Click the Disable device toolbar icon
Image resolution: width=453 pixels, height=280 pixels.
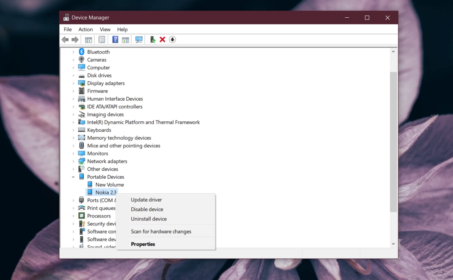pyautogui.click(x=173, y=40)
